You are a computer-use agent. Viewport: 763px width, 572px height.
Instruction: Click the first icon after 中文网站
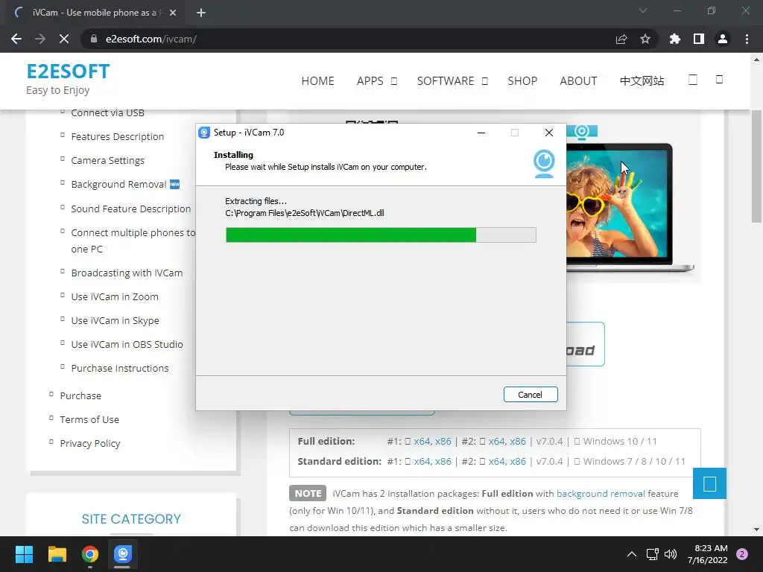[693, 80]
